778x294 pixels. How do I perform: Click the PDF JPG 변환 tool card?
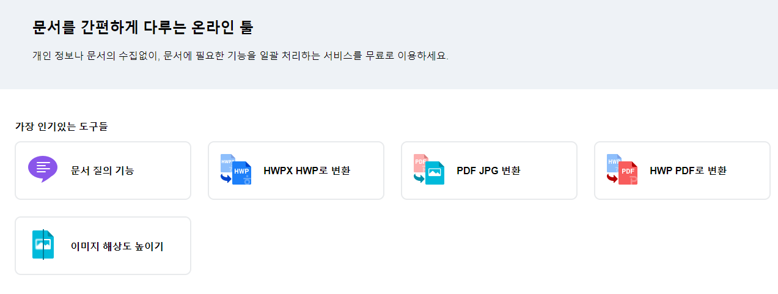[x=489, y=171]
